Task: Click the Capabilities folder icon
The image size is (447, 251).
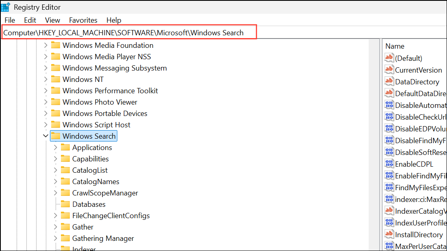Action: point(65,159)
